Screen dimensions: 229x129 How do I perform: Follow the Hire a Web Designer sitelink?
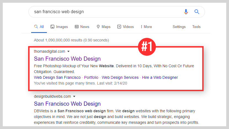tap(160, 77)
